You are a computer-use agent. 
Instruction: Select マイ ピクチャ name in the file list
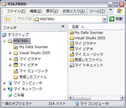coord(86,44)
